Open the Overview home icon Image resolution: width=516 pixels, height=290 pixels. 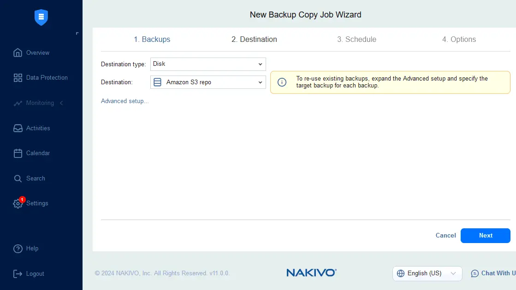point(18,52)
